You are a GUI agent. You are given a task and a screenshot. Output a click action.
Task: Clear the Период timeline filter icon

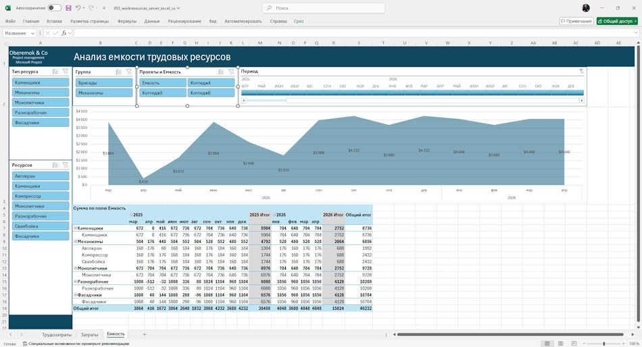coord(581,71)
